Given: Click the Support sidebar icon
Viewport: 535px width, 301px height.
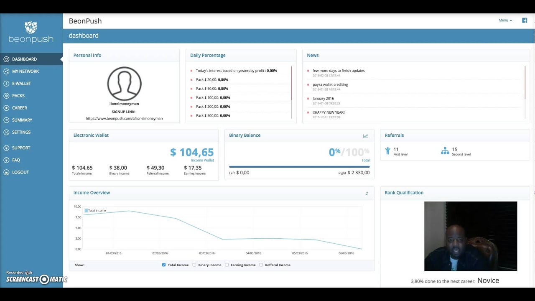Looking at the screenshot, I should pos(6,148).
